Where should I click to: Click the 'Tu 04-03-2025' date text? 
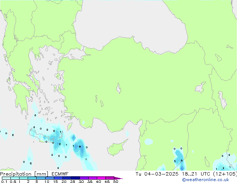157,174
